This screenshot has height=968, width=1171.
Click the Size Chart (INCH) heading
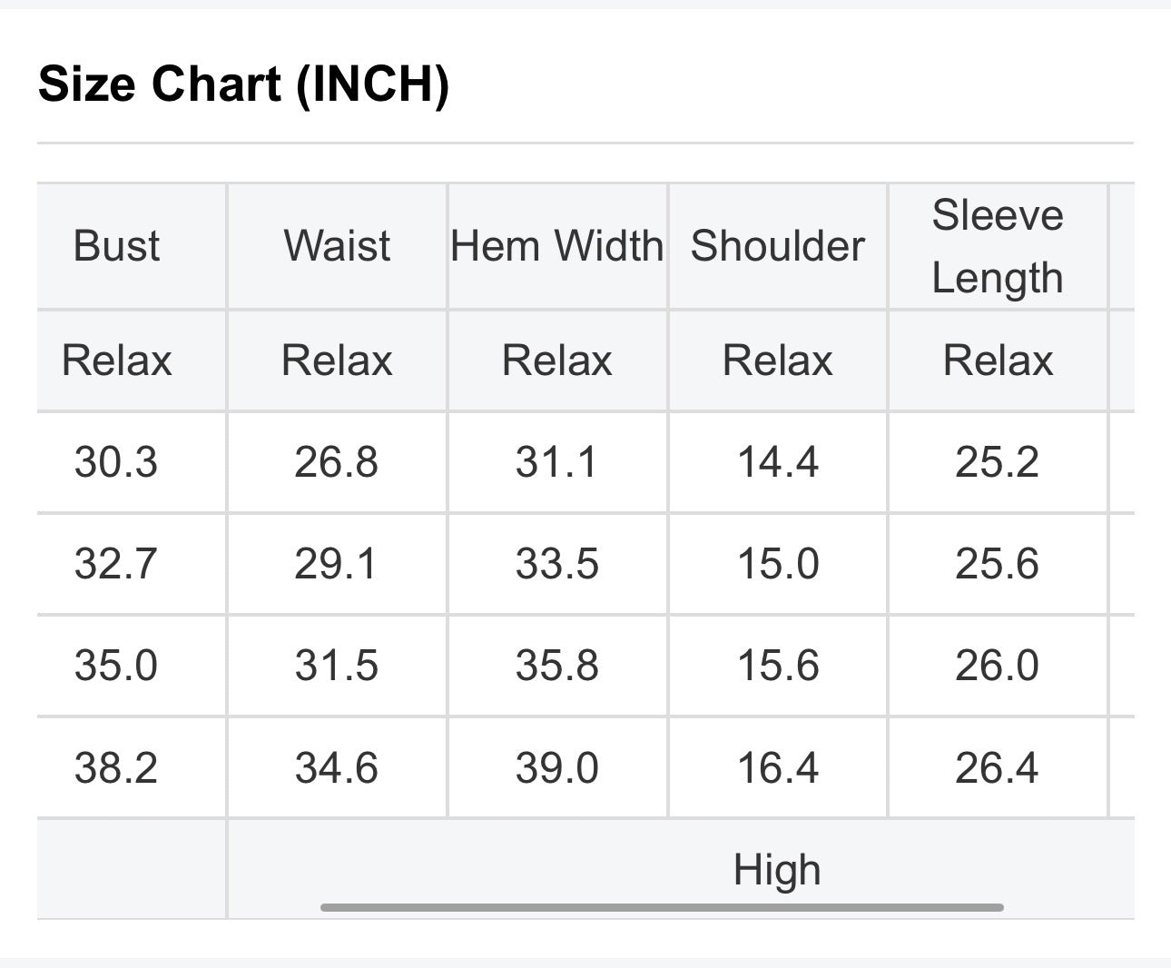[x=244, y=84]
